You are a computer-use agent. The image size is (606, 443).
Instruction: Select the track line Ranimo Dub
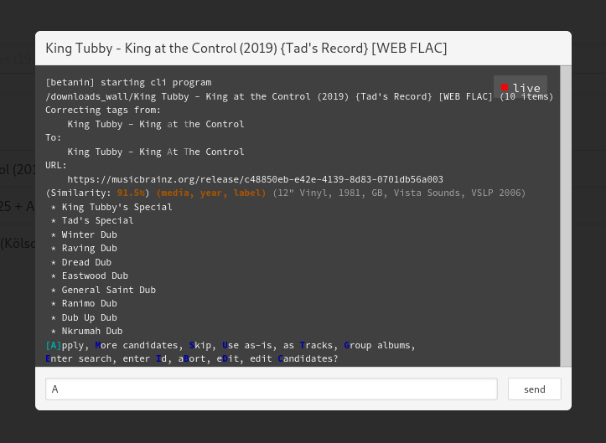point(90,304)
